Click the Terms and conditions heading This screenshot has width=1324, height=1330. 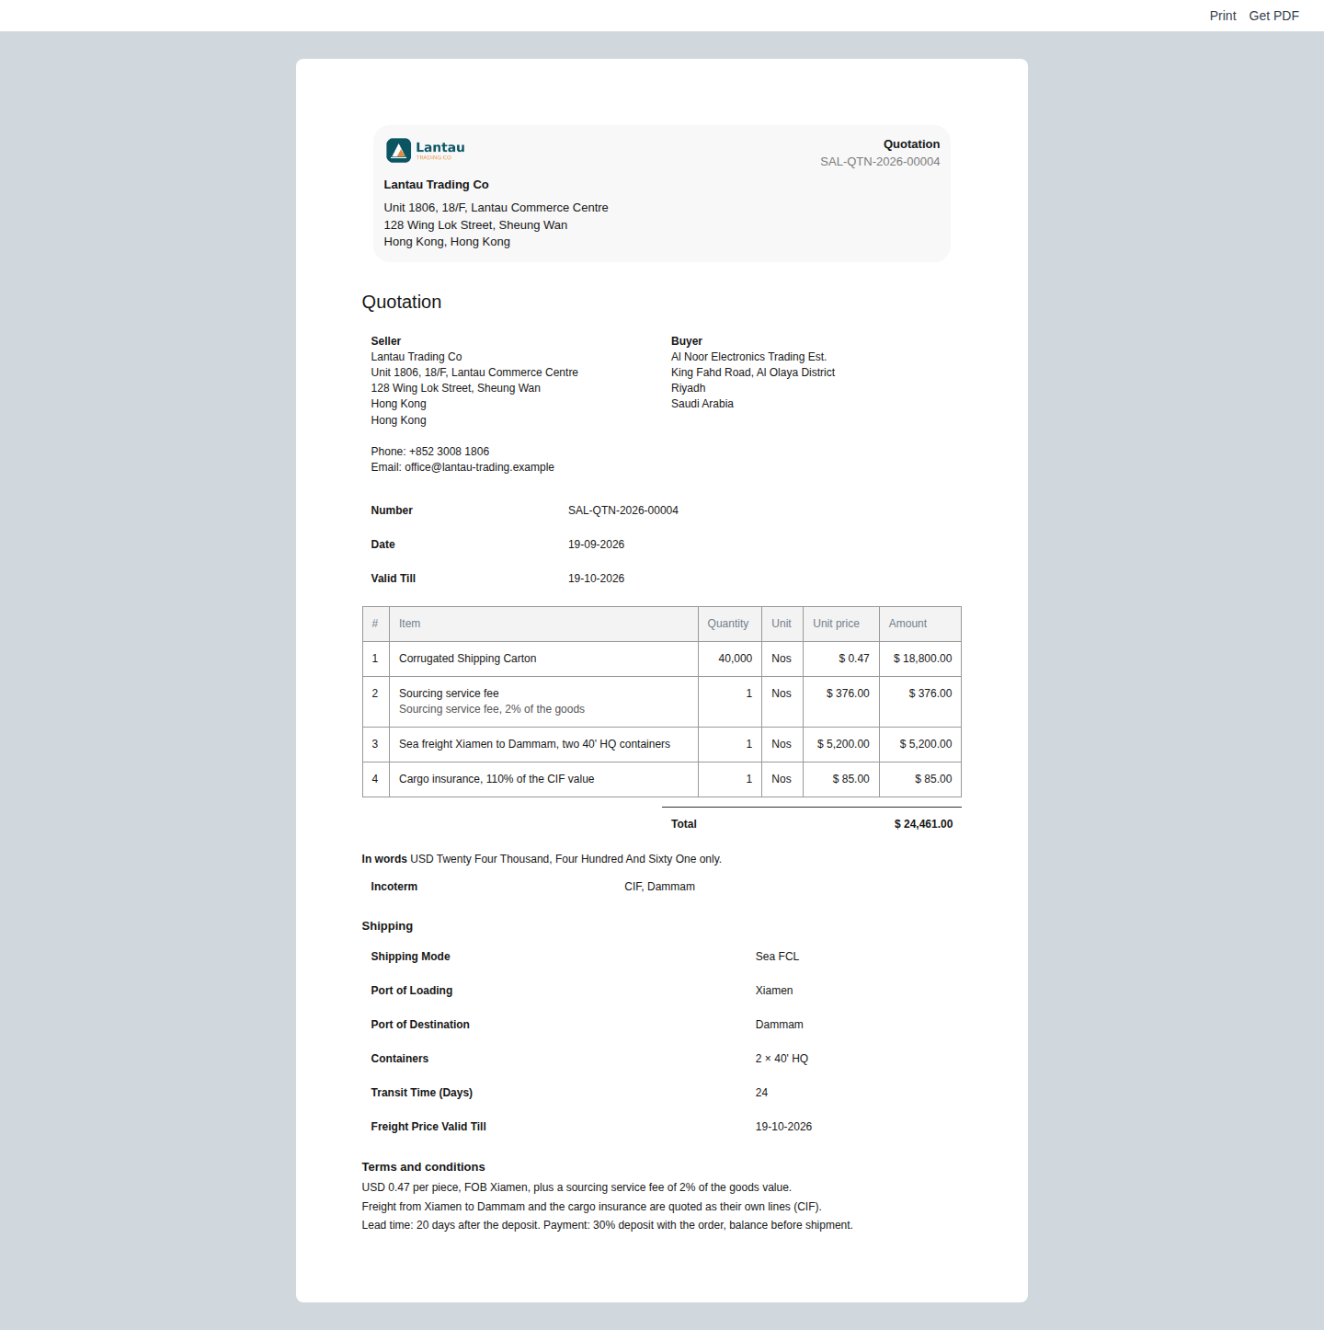pyautogui.click(x=423, y=1167)
